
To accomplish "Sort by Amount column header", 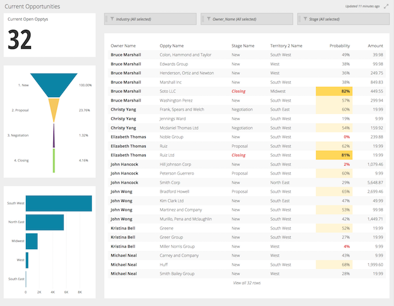I will coord(375,46).
